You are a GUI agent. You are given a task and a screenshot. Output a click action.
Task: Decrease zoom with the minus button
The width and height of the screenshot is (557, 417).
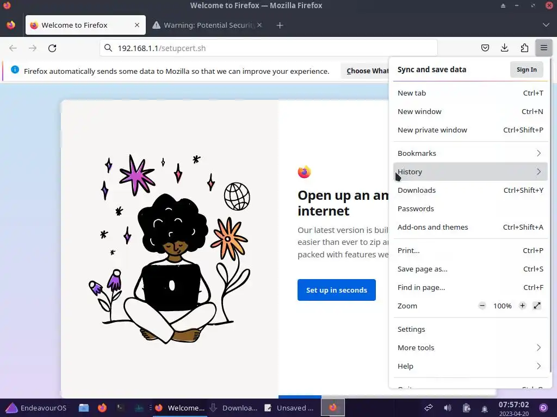pyautogui.click(x=482, y=305)
